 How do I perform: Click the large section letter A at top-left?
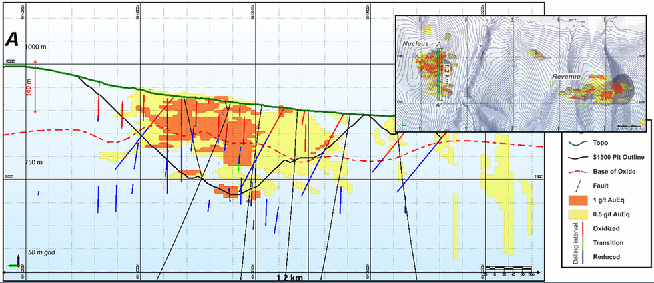[12, 40]
